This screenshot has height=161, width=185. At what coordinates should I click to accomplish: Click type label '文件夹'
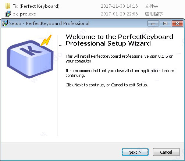pyautogui.click(x=151, y=6)
